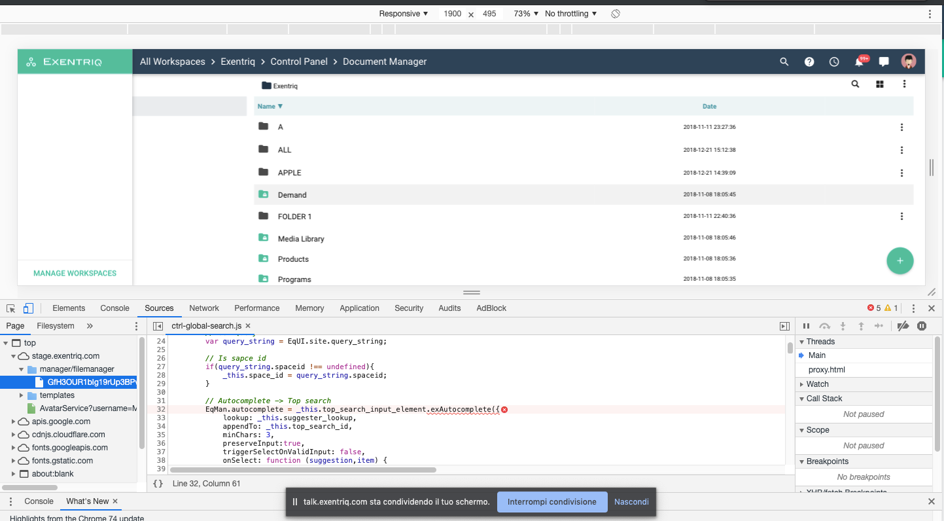Click the Interrompi condivisione button
Image resolution: width=944 pixels, height=521 pixels.
551,502
